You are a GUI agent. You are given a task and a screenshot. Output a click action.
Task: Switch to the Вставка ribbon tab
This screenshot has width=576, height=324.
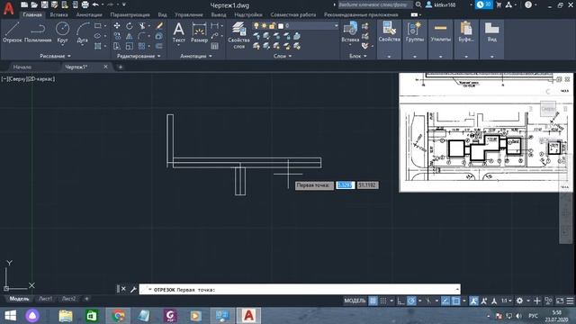click(x=58, y=14)
